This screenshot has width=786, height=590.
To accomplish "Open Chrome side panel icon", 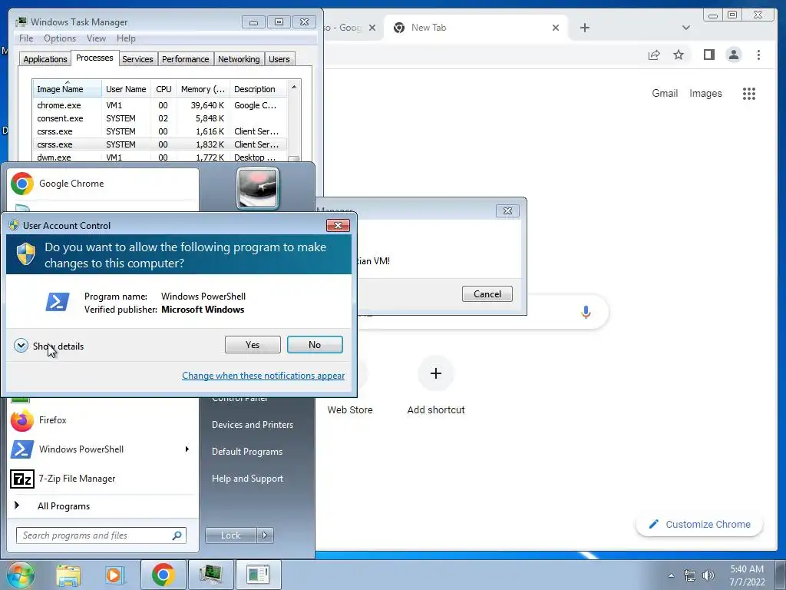I will tap(708, 55).
